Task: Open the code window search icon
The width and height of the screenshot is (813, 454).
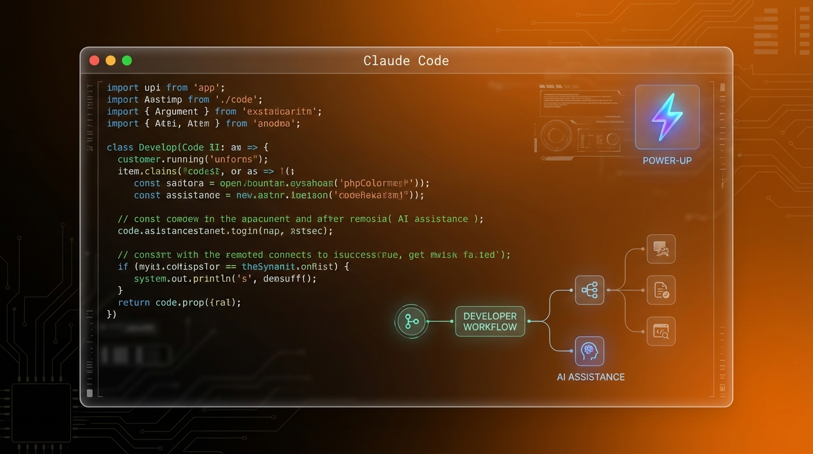Action: 661,331
